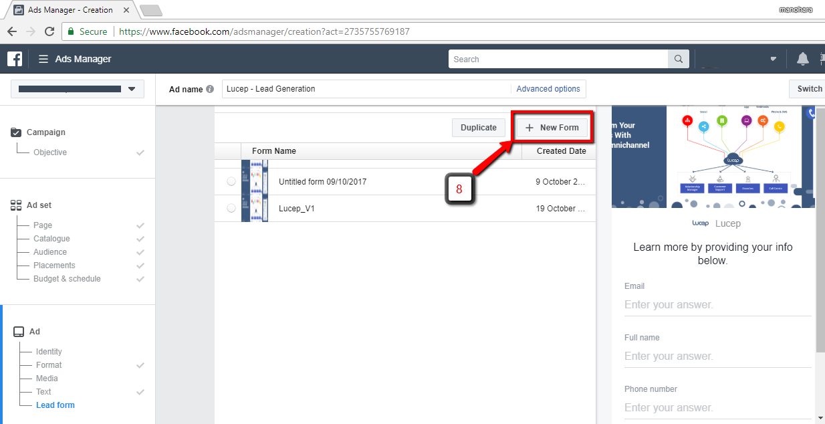The width and height of the screenshot is (825, 424).
Task: Open the Ads Manager hamburger menu
Action: pyautogui.click(x=43, y=59)
